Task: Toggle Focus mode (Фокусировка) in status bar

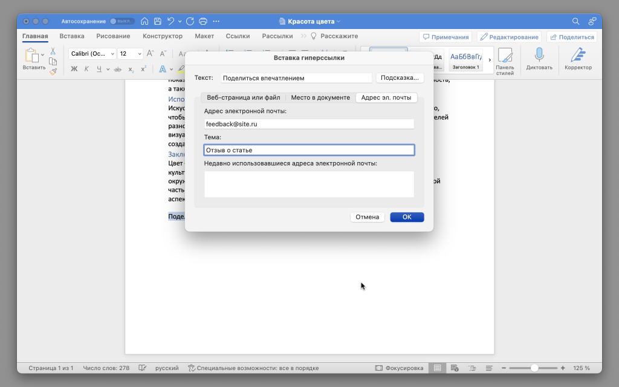Action: coord(399,368)
